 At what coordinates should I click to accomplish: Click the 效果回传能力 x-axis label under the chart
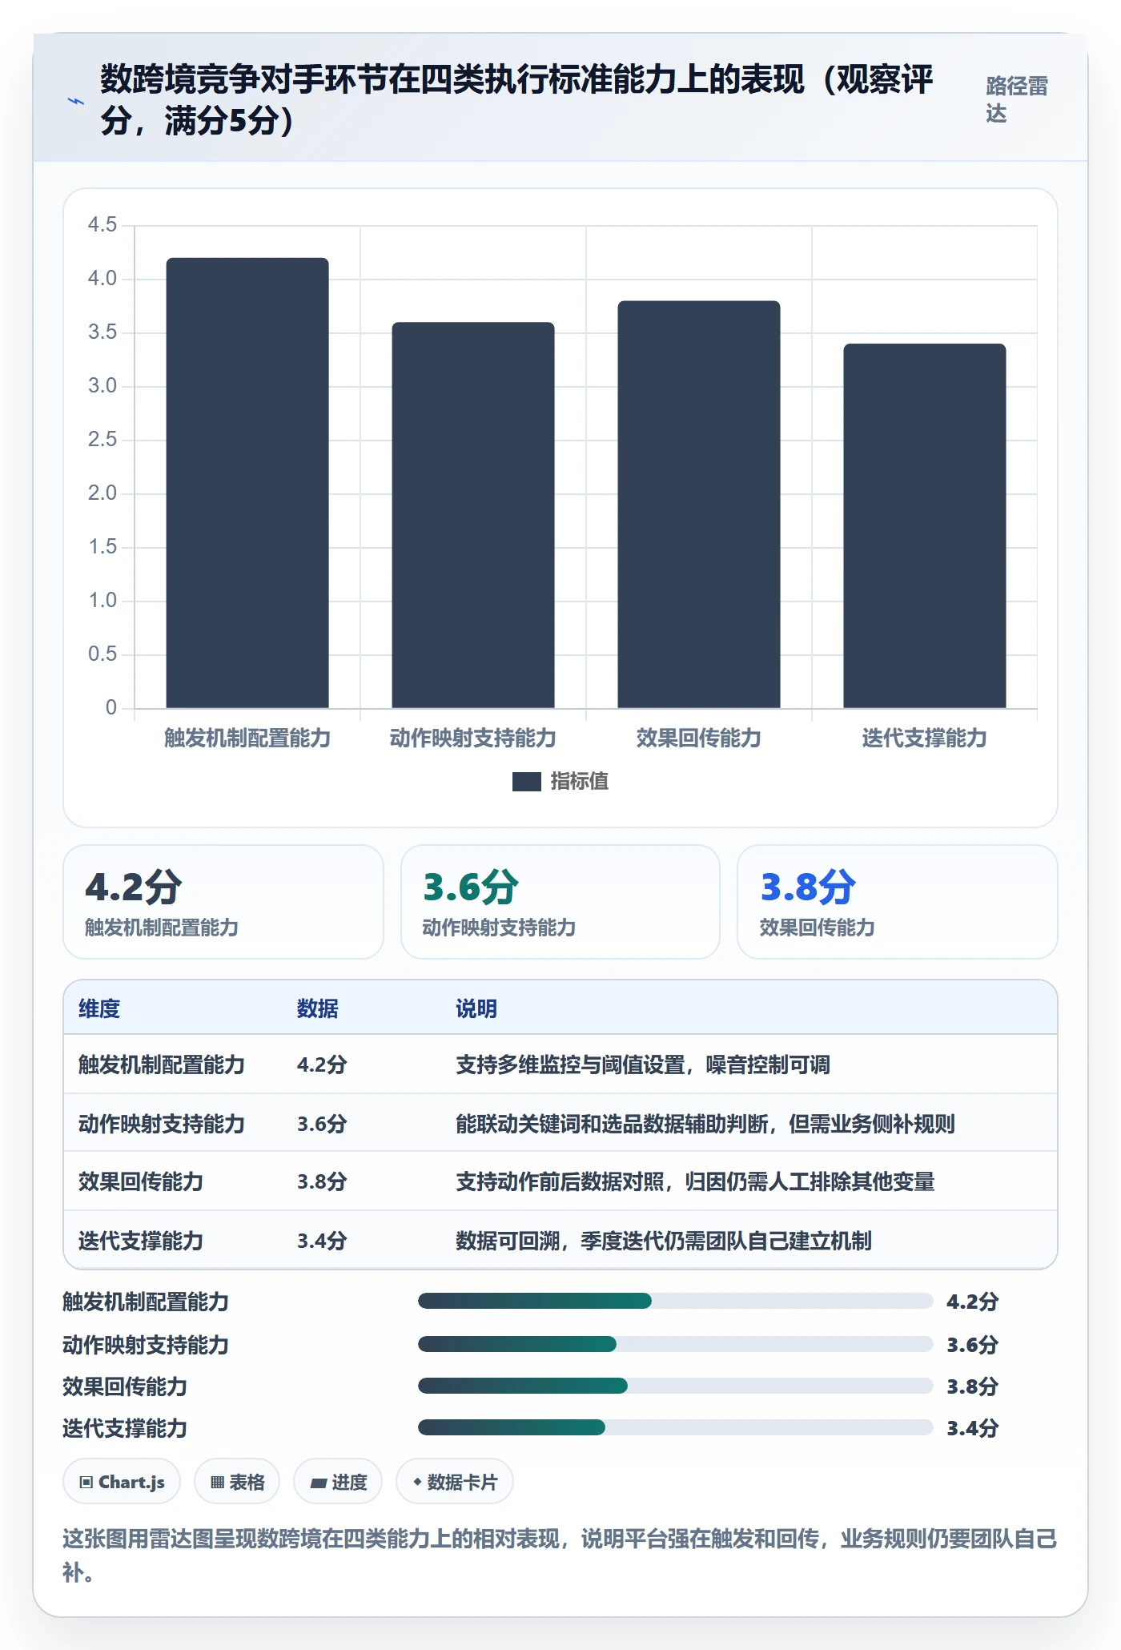pyautogui.click(x=699, y=738)
